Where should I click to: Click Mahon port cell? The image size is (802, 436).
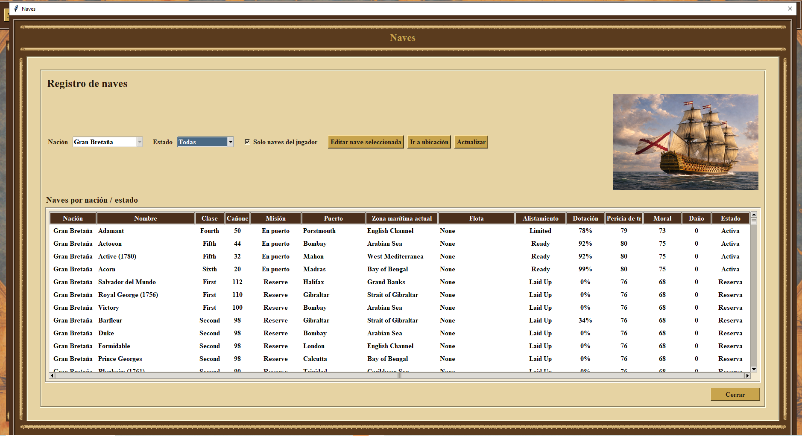click(313, 256)
